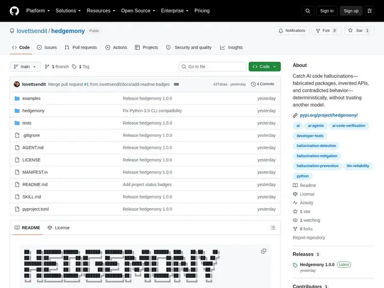Open the 1 Tag link

(81, 67)
